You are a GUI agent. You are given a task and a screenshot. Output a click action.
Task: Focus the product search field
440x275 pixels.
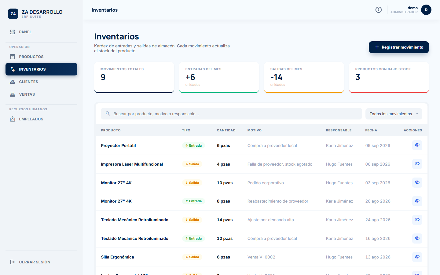(231, 114)
